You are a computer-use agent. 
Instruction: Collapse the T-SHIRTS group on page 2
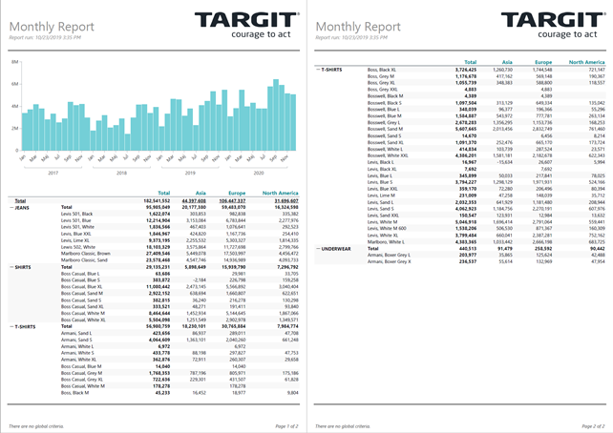318,70
